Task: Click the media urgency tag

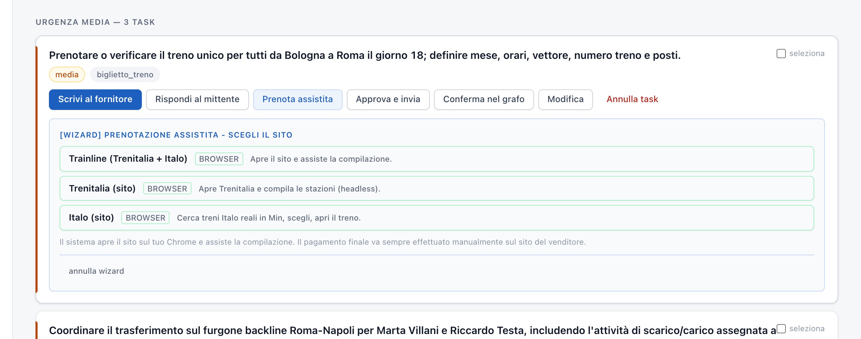Action: pyautogui.click(x=67, y=74)
